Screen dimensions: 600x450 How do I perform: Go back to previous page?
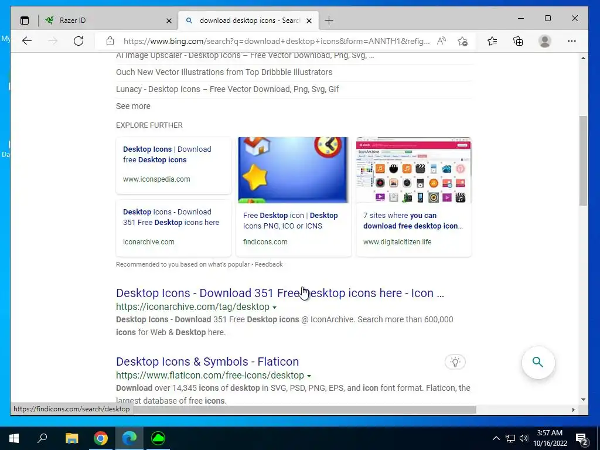[x=27, y=41]
